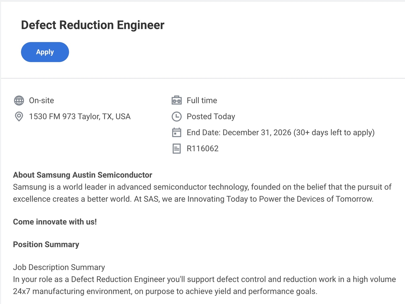The width and height of the screenshot is (405, 304).
Task: Click the Position Summary heading
Action: point(46,244)
